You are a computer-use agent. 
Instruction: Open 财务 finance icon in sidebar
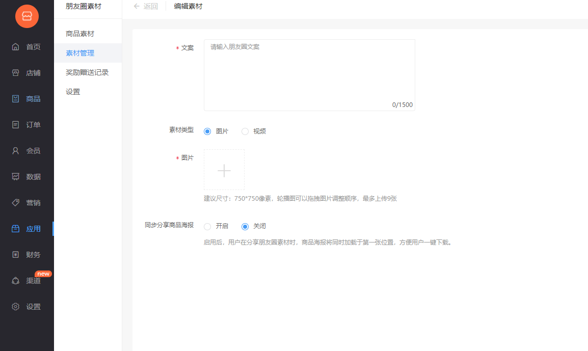15,255
